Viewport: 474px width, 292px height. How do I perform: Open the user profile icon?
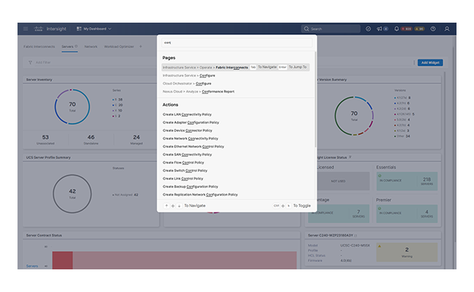tap(447, 28)
